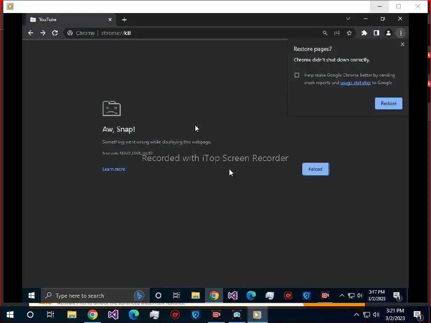
Task: Expand hidden tray icons on bottom taskbar
Action: (x=356, y=315)
